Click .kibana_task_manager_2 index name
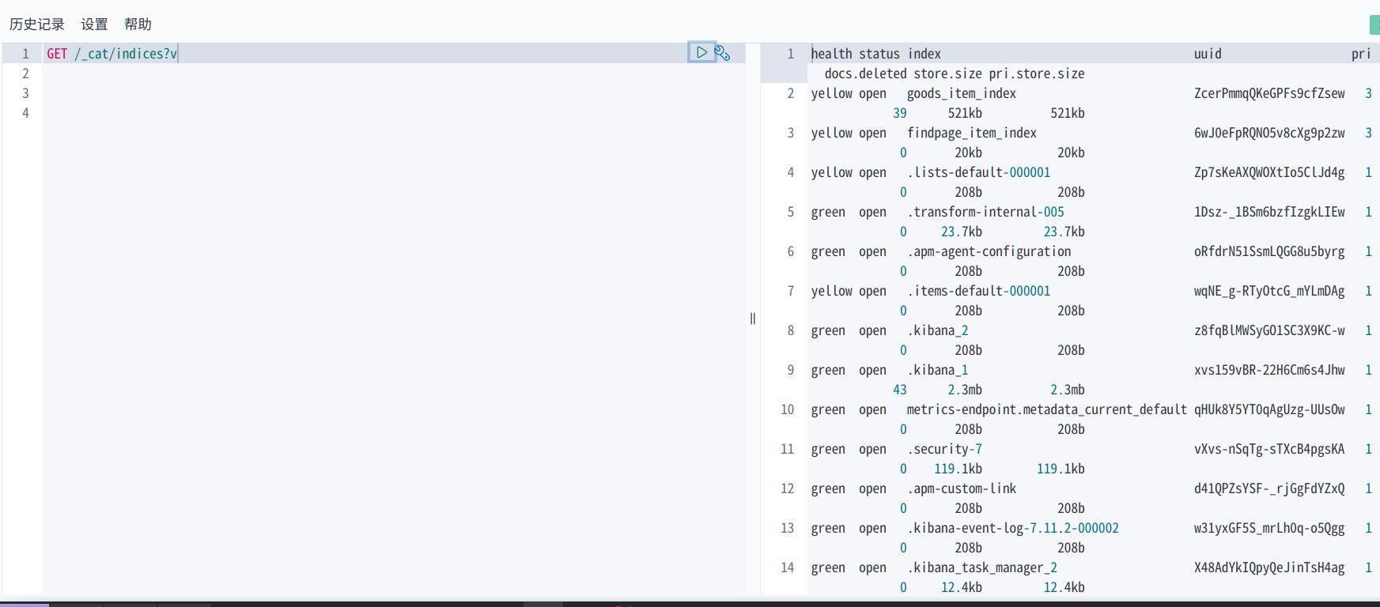This screenshot has height=607, width=1380. point(982,567)
